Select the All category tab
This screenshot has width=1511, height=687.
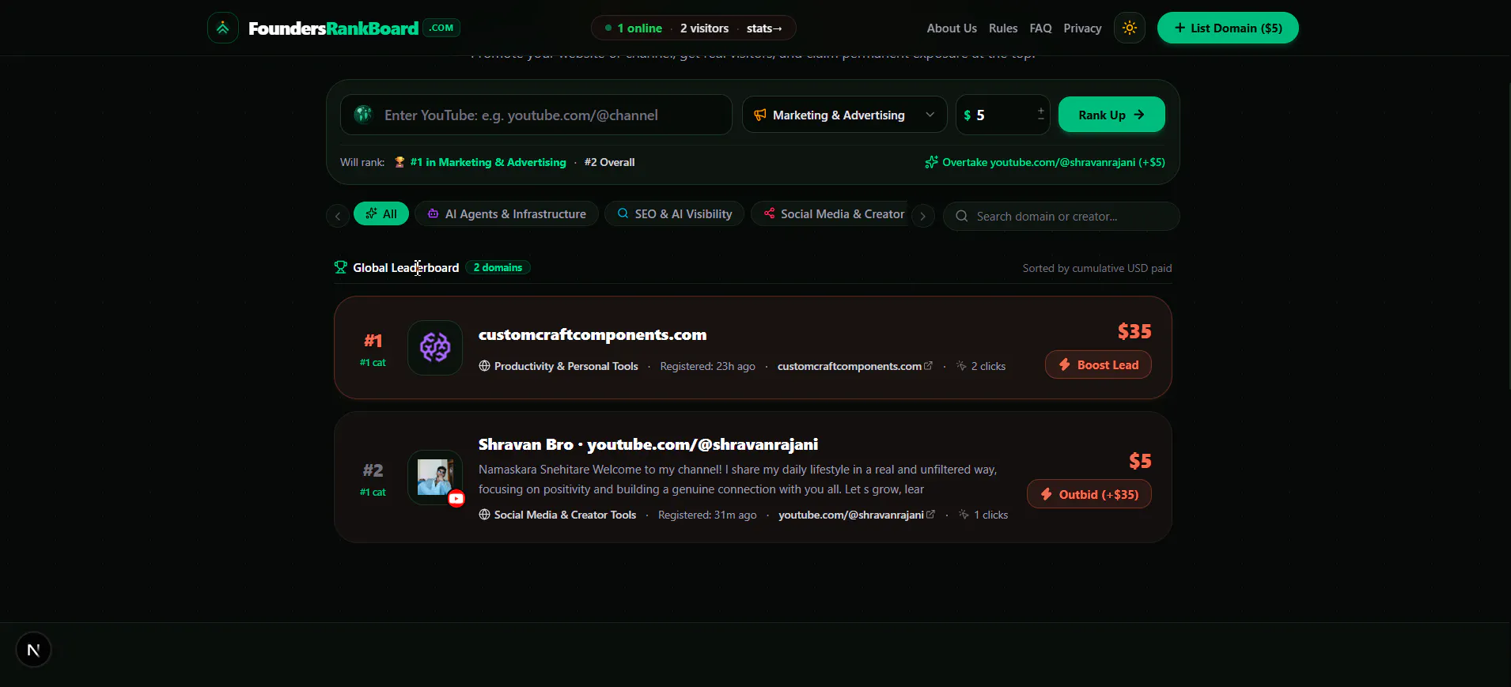click(x=381, y=213)
